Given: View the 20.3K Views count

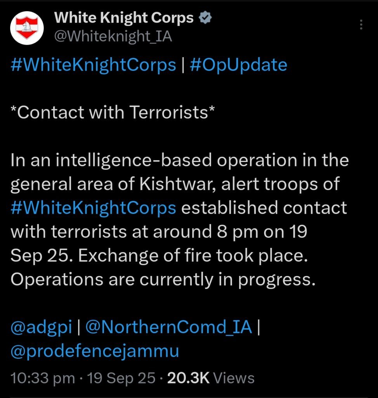Looking at the screenshot, I should click(211, 378).
